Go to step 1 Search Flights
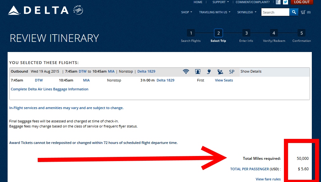321x182 pixels. pos(191,36)
